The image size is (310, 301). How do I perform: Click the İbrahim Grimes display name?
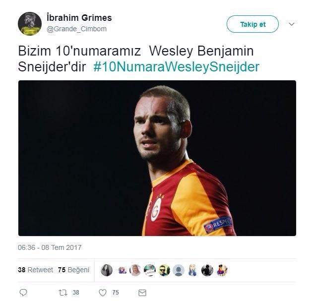[x=79, y=18]
